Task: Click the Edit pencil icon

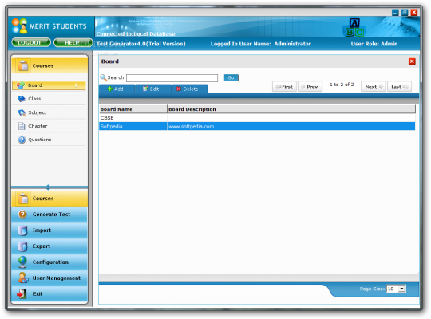Action: (145, 89)
